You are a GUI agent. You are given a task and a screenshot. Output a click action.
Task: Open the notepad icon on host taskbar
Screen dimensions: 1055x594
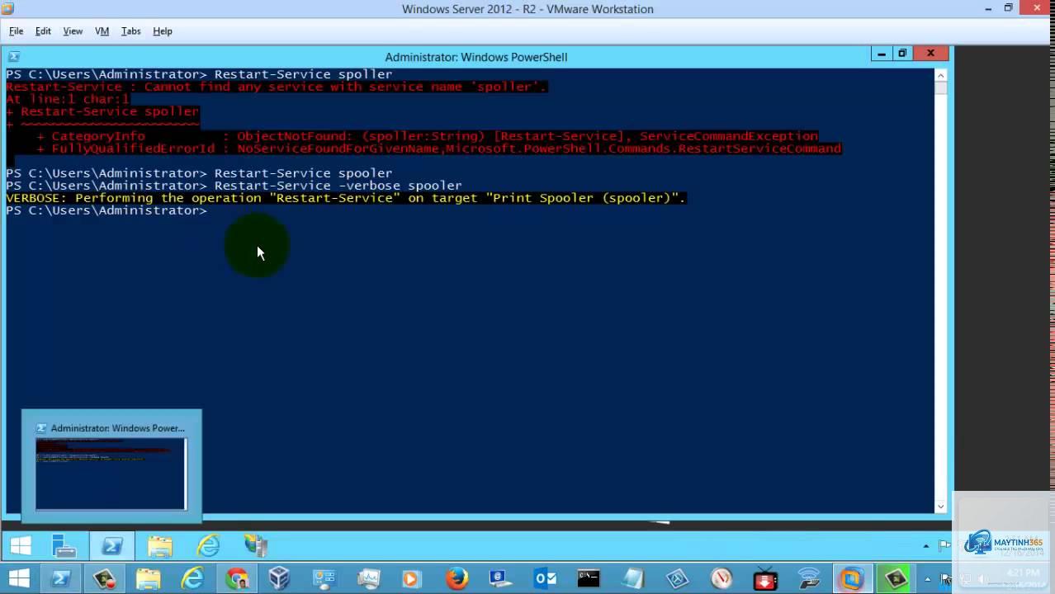coord(632,578)
